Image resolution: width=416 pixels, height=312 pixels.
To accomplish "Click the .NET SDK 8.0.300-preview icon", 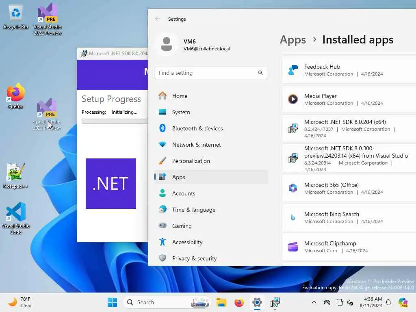I will (293, 158).
